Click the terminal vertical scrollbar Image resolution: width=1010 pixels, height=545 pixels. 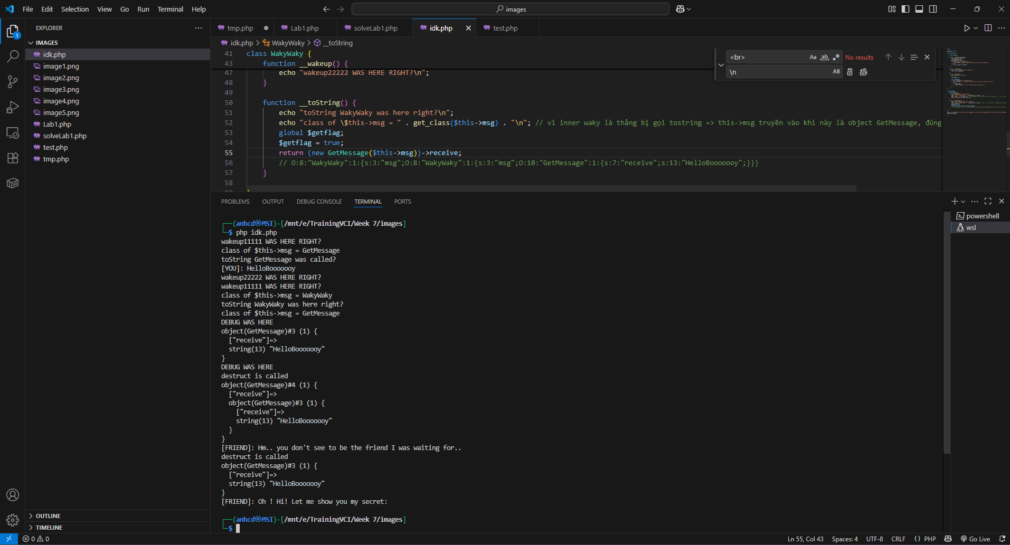pyautogui.click(x=947, y=332)
